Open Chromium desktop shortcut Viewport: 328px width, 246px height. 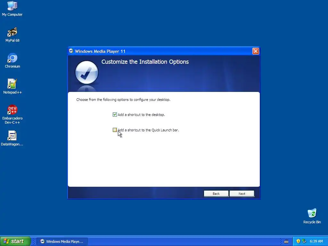(x=12, y=61)
